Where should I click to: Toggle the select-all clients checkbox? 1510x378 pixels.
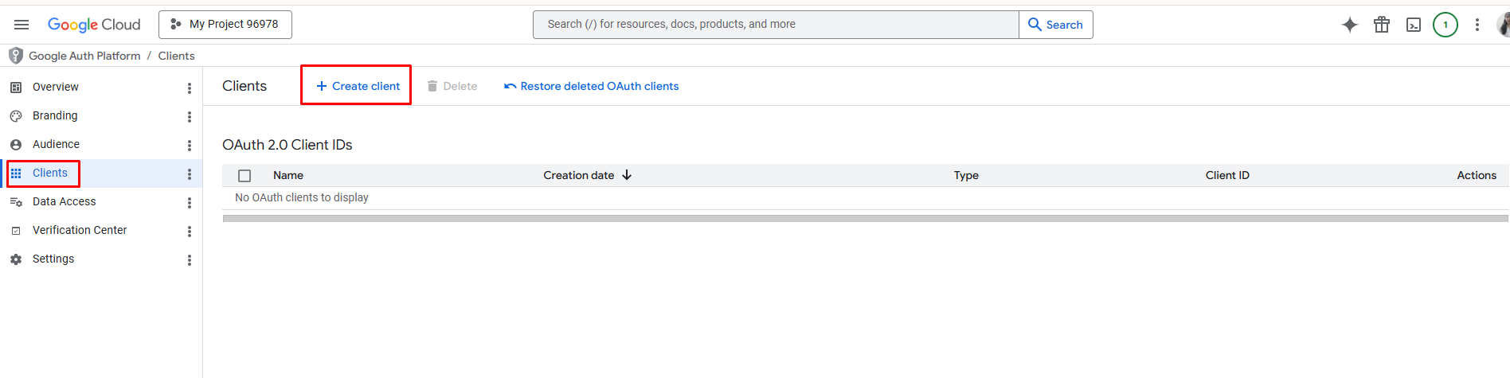click(x=244, y=176)
